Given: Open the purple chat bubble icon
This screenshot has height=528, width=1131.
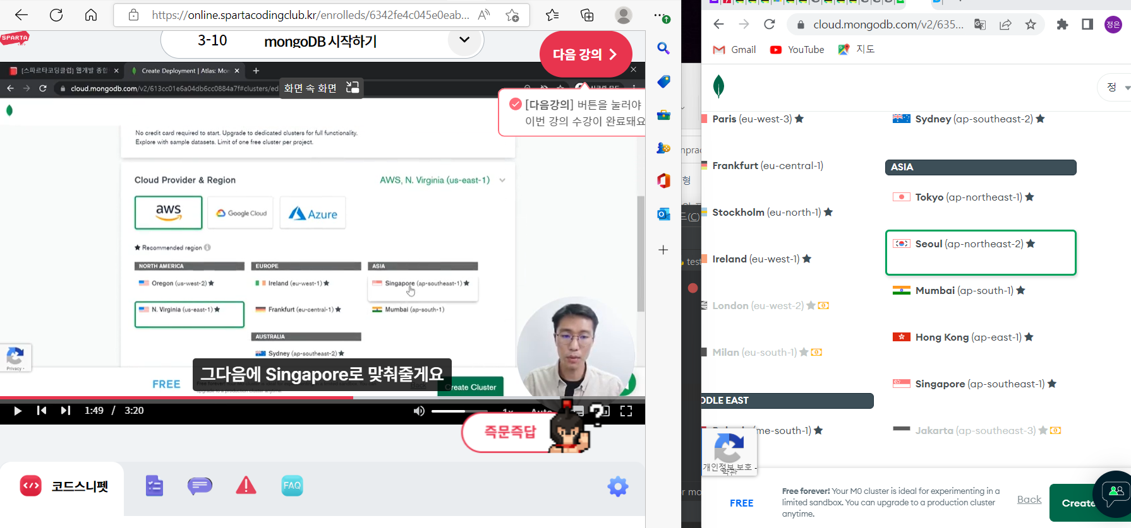Looking at the screenshot, I should coord(200,486).
